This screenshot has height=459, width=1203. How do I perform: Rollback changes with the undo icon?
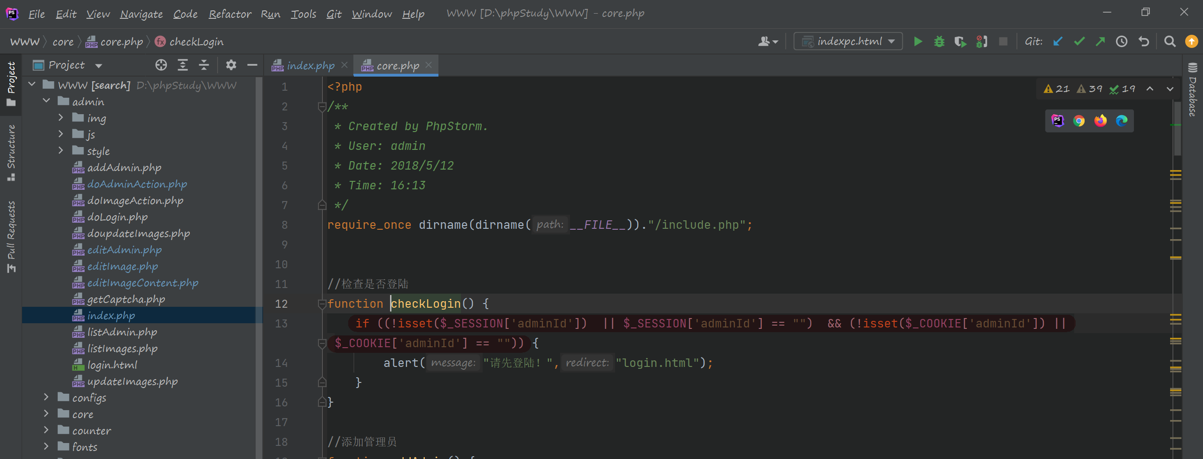(x=1144, y=42)
